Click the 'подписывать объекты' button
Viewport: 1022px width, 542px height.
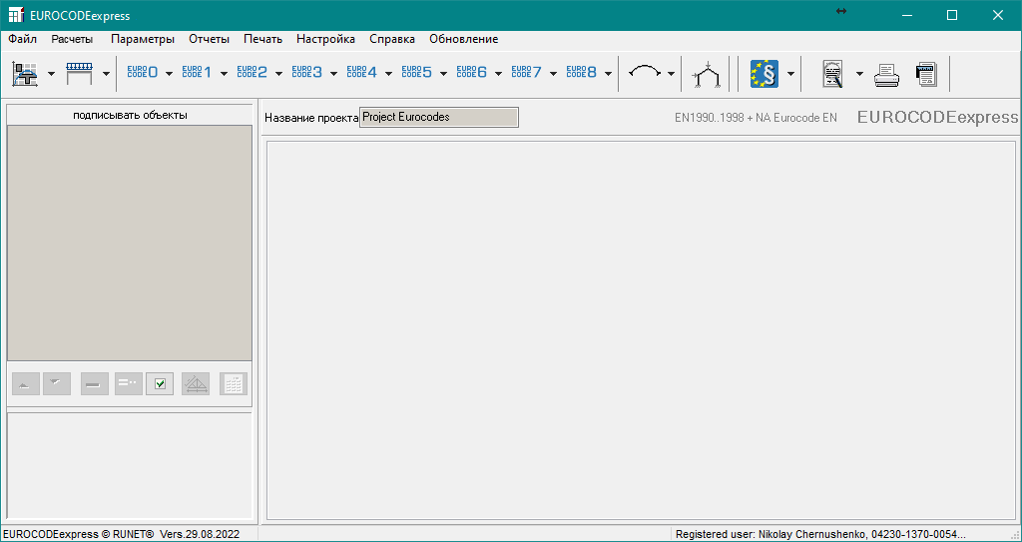click(130, 115)
